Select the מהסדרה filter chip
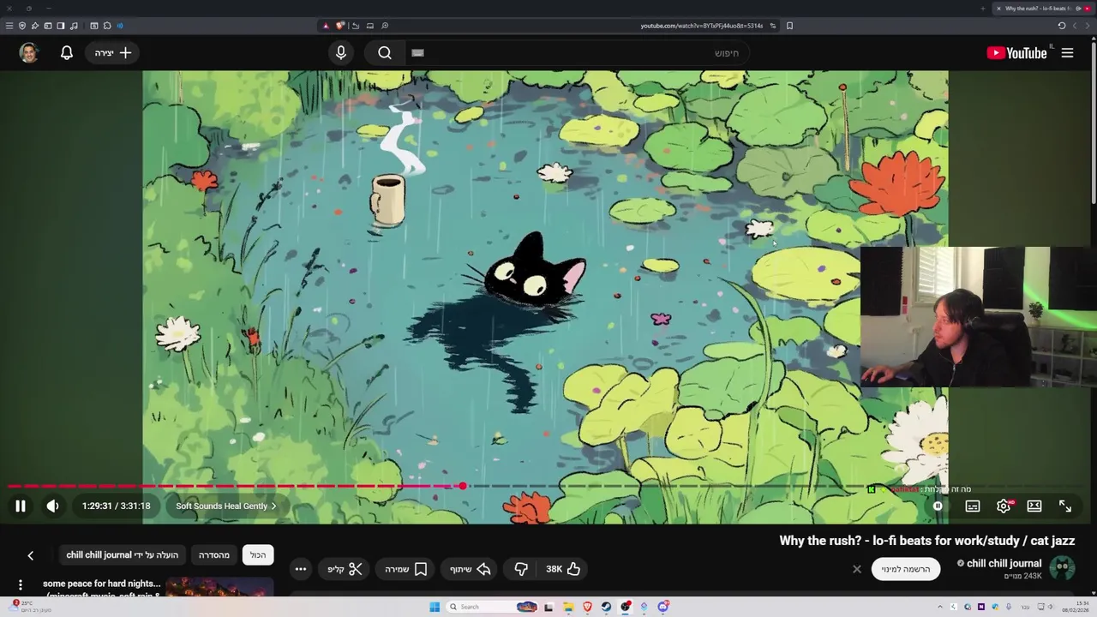Screen dimensions: 1097x617 (x=214, y=555)
